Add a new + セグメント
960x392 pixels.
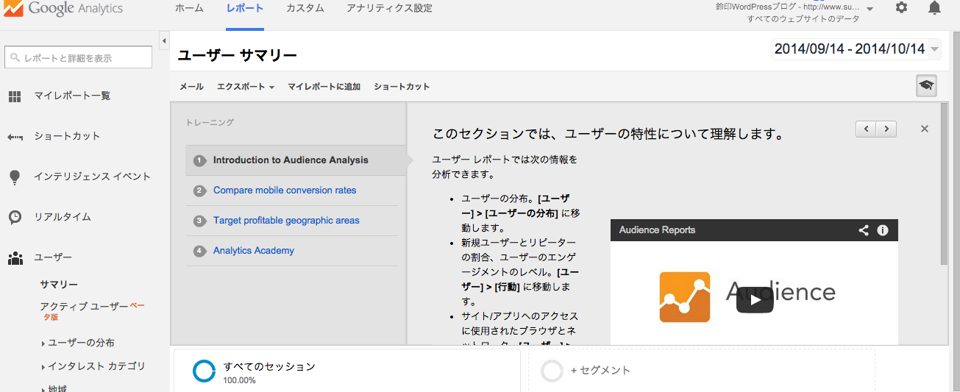(600, 371)
